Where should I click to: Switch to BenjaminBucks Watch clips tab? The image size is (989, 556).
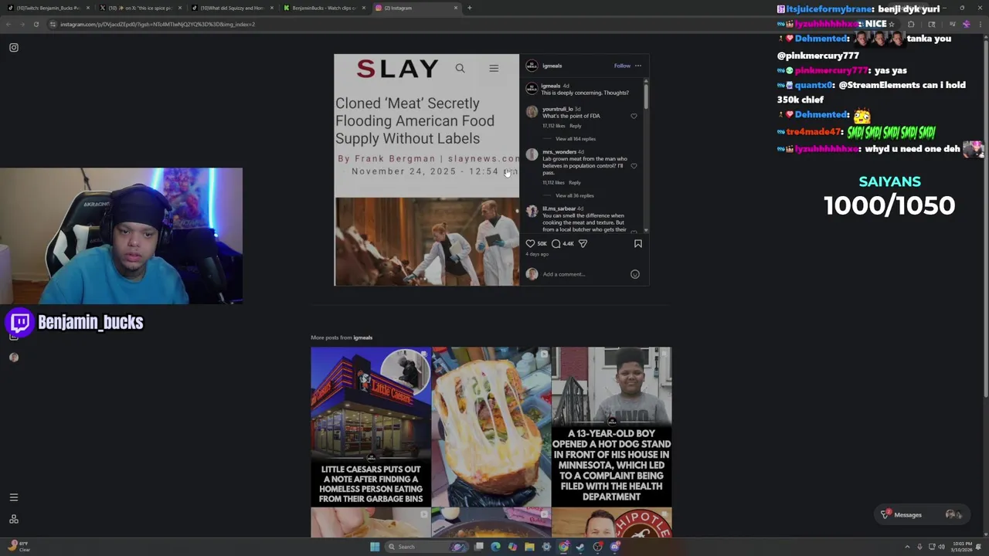pyautogui.click(x=323, y=8)
